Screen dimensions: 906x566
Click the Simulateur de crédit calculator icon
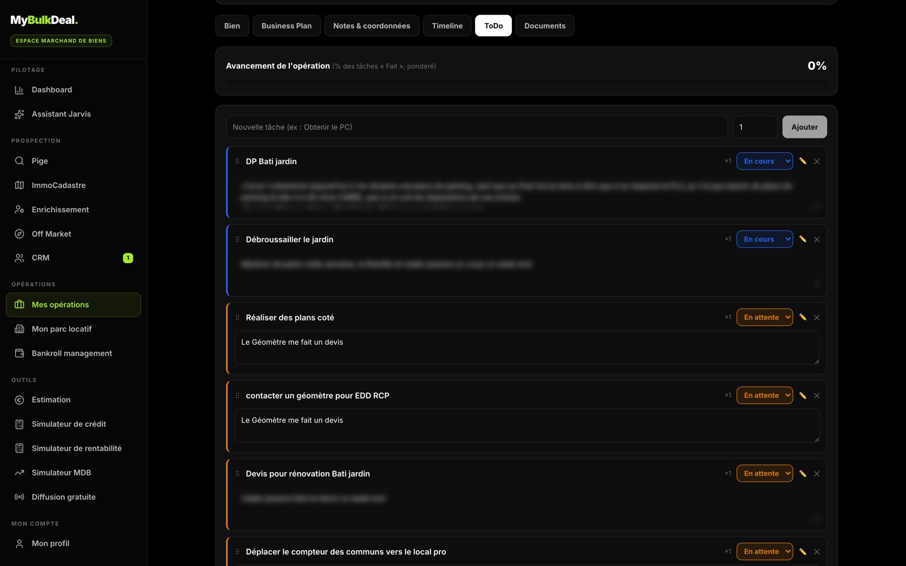[19, 424]
